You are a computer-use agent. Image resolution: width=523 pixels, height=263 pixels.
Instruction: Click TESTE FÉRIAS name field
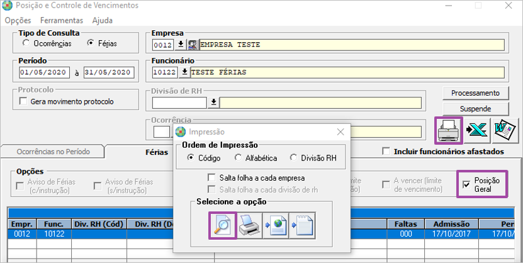[x=347, y=72]
